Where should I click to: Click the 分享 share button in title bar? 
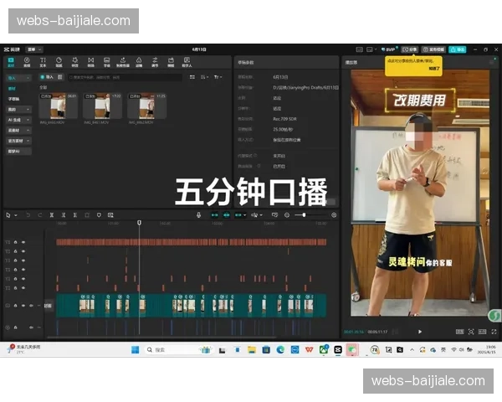pos(410,49)
